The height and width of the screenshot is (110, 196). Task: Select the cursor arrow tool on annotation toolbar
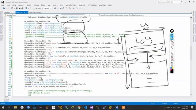172,38
